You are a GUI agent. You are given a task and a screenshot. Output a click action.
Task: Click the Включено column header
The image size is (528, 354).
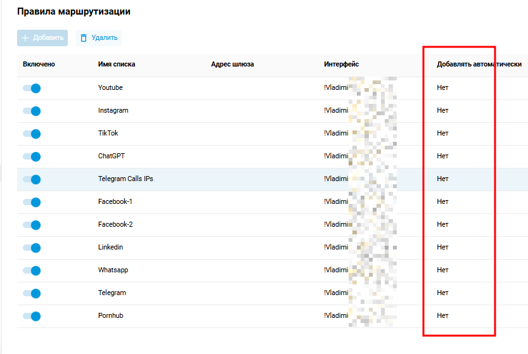(39, 65)
